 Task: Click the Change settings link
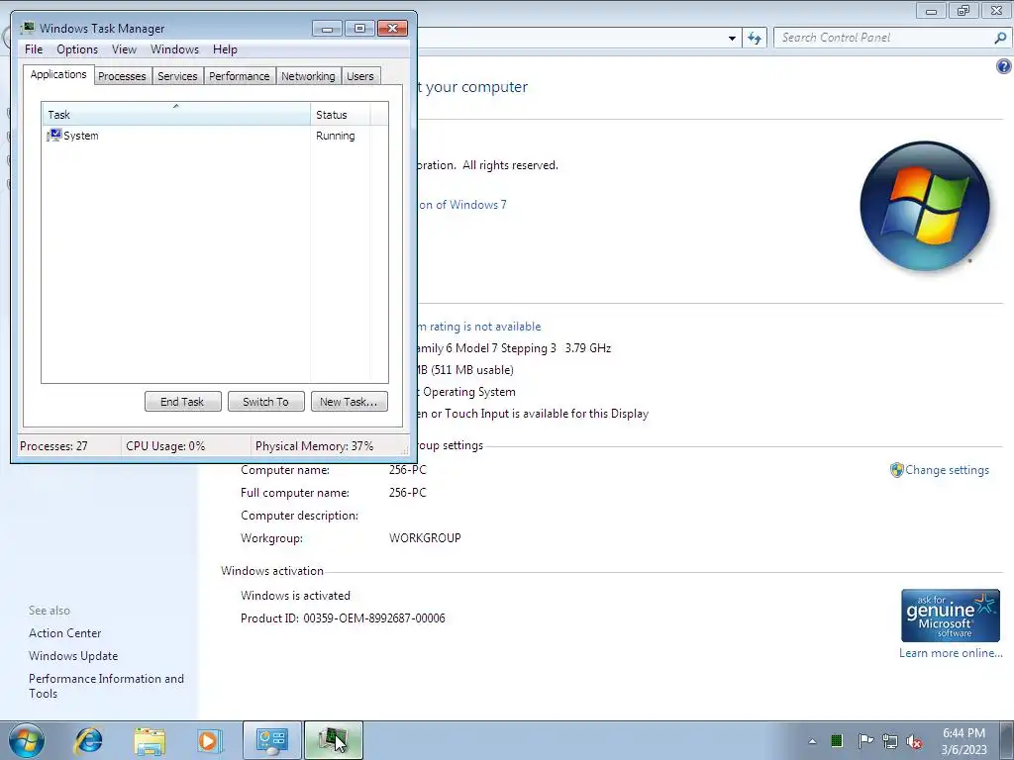(947, 470)
